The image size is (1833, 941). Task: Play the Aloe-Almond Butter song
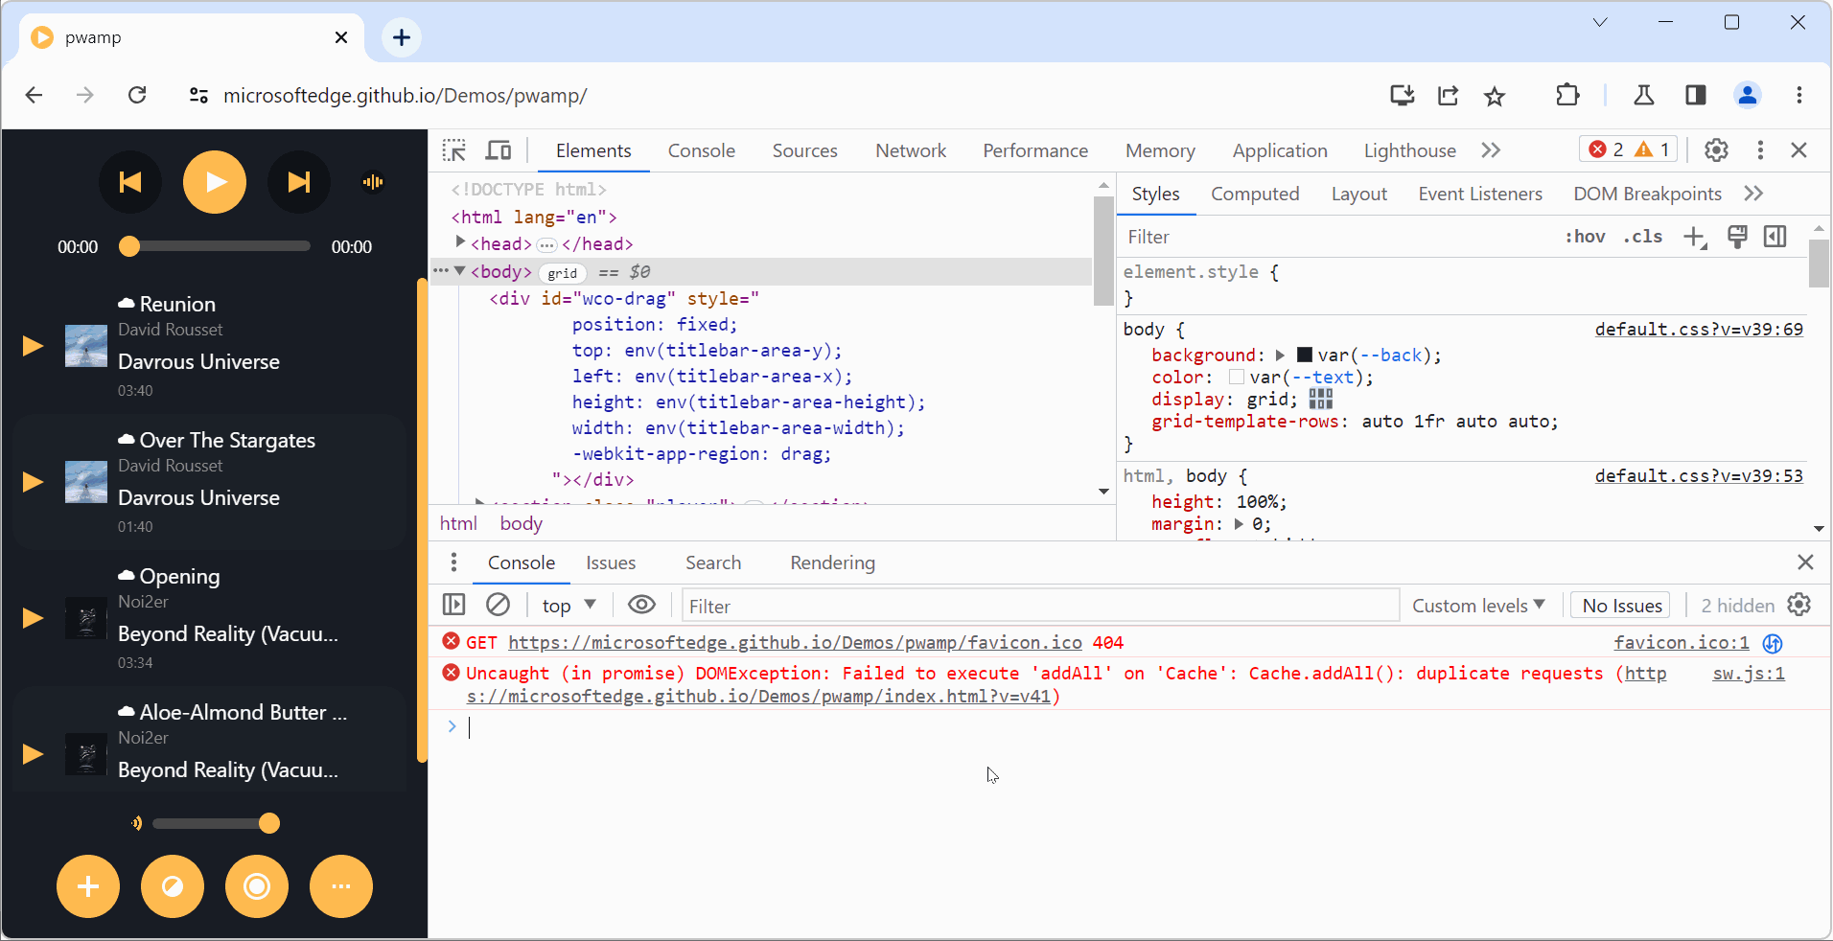tap(34, 754)
